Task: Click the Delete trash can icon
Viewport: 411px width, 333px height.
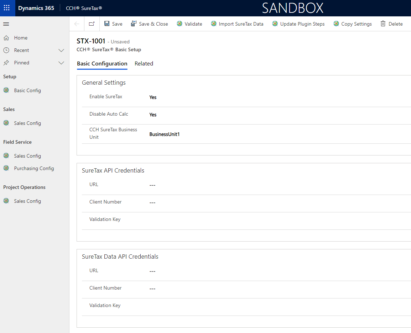Action: pyautogui.click(x=383, y=24)
